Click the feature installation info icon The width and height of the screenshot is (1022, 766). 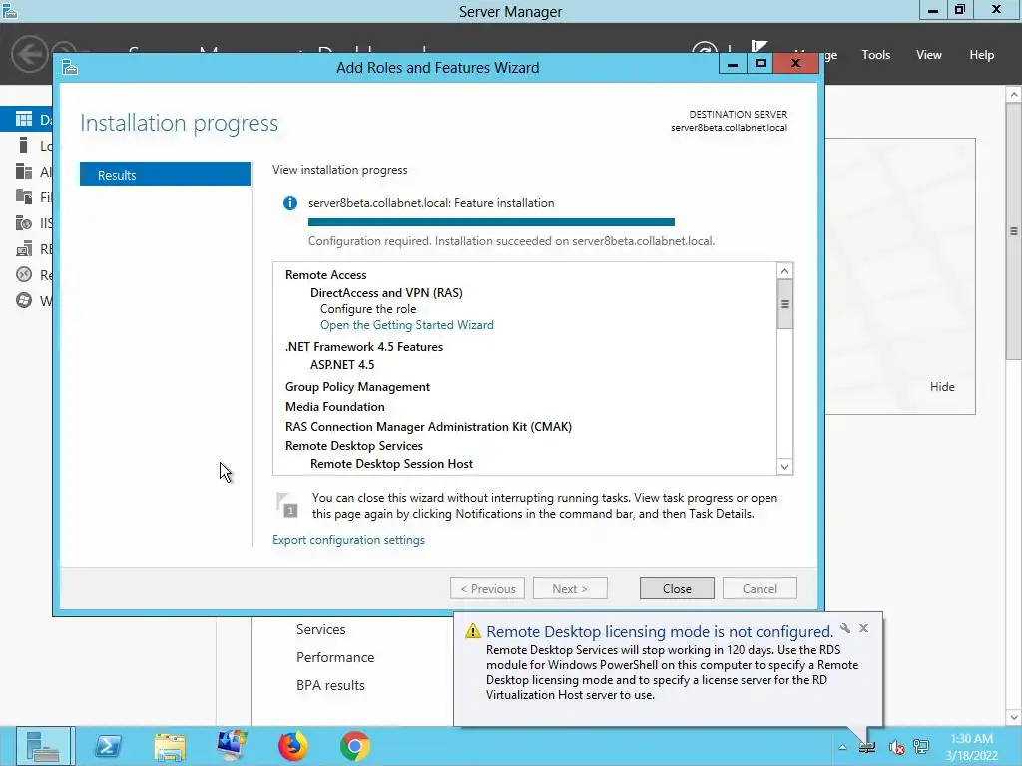(290, 203)
